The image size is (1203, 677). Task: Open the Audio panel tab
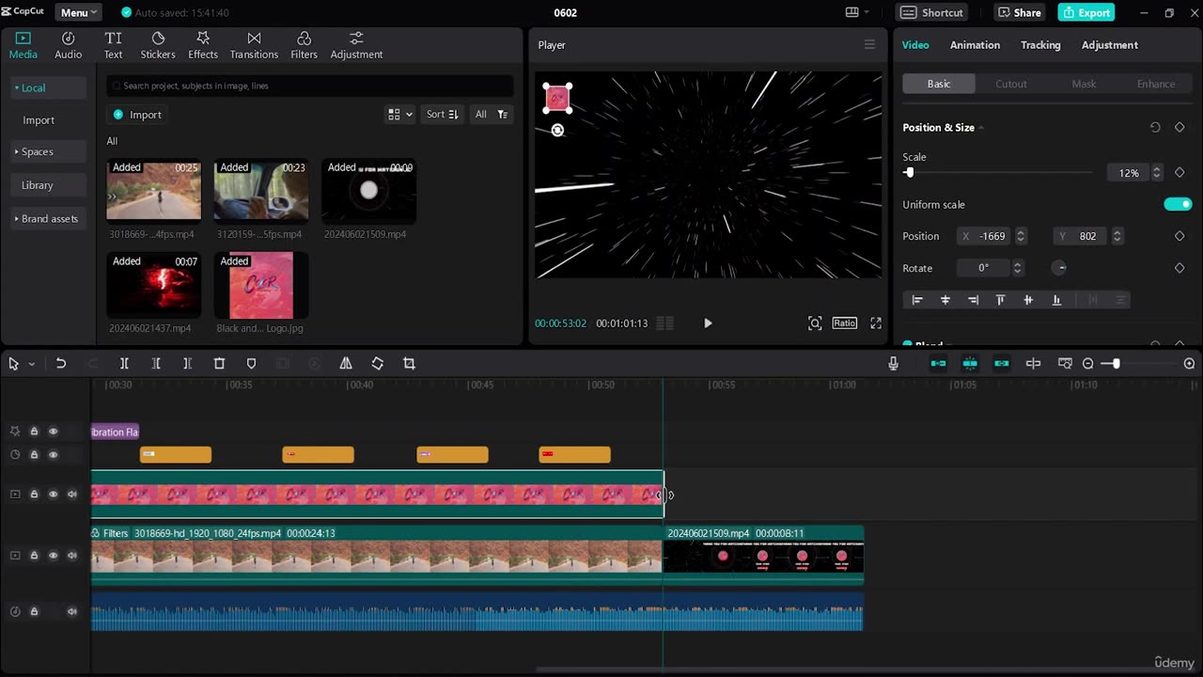(68, 45)
